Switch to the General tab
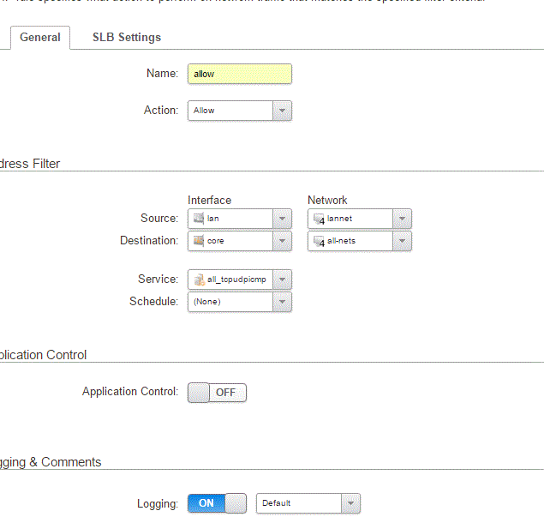Screen dimensions: 544x529 [x=40, y=37]
